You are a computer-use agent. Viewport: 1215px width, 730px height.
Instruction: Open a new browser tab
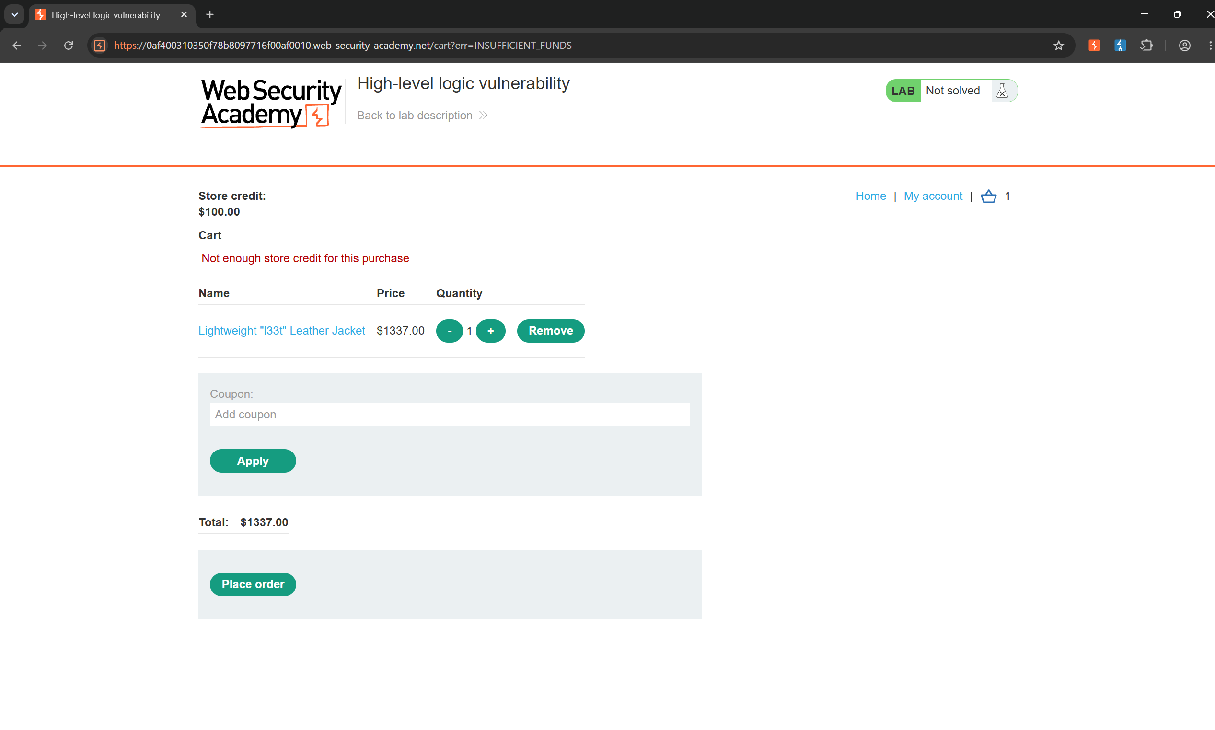coord(210,15)
